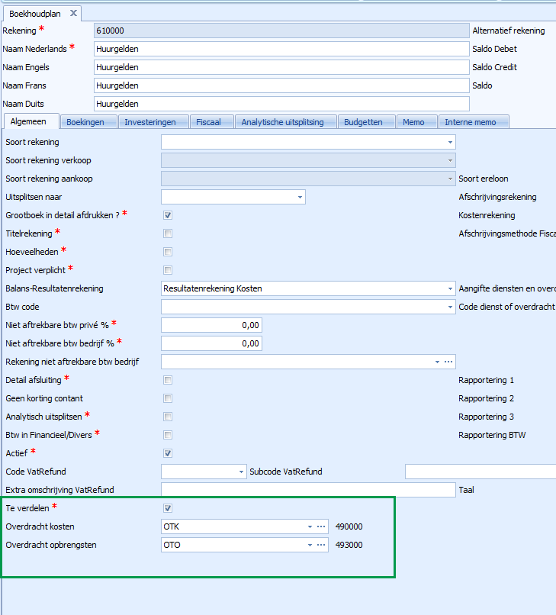
Task: Toggle the Actief checkbox
Action: pyautogui.click(x=168, y=453)
